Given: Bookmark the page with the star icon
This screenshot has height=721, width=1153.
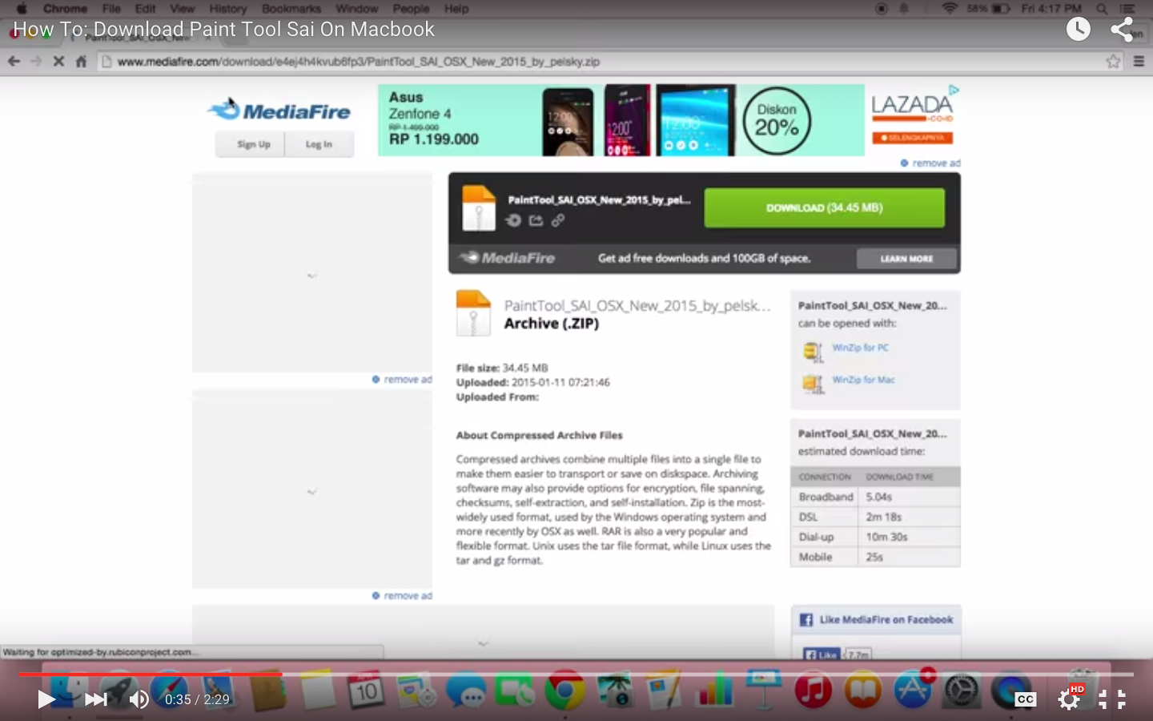Looking at the screenshot, I should click(x=1113, y=62).
